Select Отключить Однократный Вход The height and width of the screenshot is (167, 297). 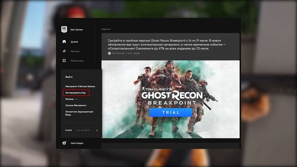pos(79,113)
